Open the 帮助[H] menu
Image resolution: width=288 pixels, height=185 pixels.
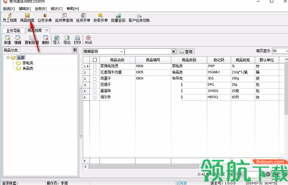point(73,9)
